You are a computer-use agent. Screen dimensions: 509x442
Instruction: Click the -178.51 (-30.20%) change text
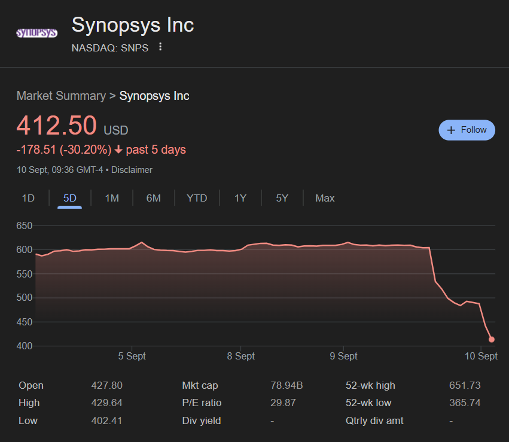(64, 150)
